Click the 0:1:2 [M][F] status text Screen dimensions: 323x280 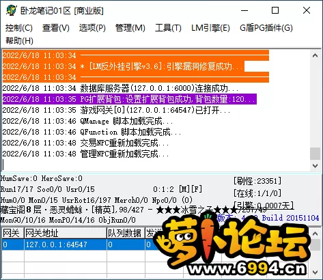click(x=178, y=189)
